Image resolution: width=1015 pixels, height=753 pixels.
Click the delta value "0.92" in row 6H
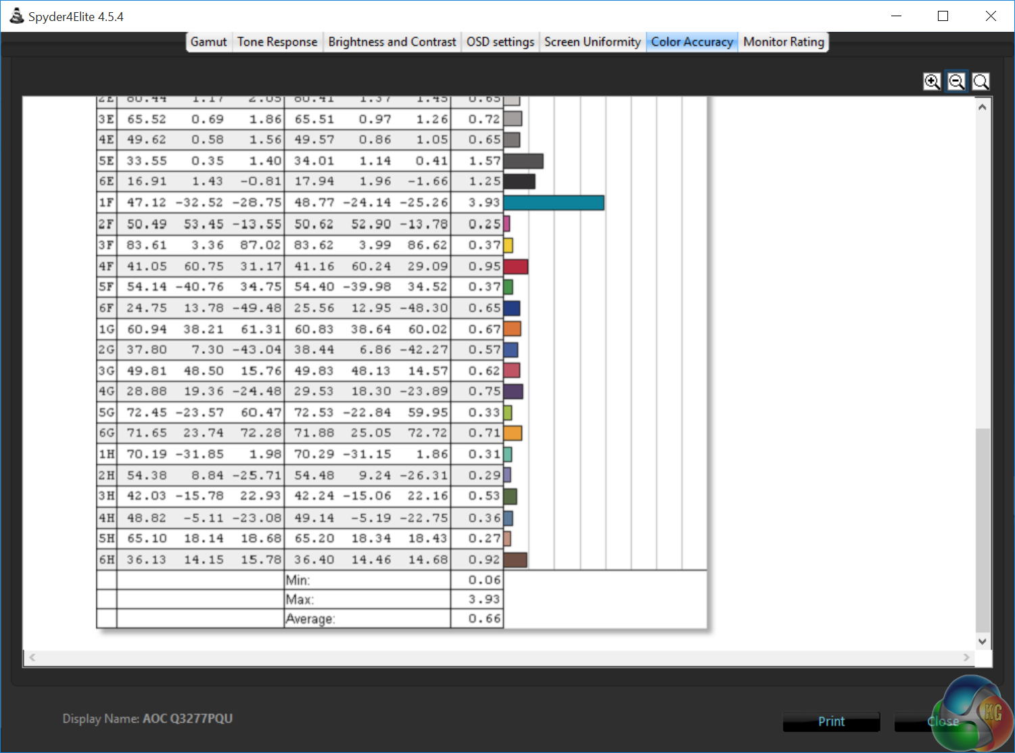(x=484, y=560)
